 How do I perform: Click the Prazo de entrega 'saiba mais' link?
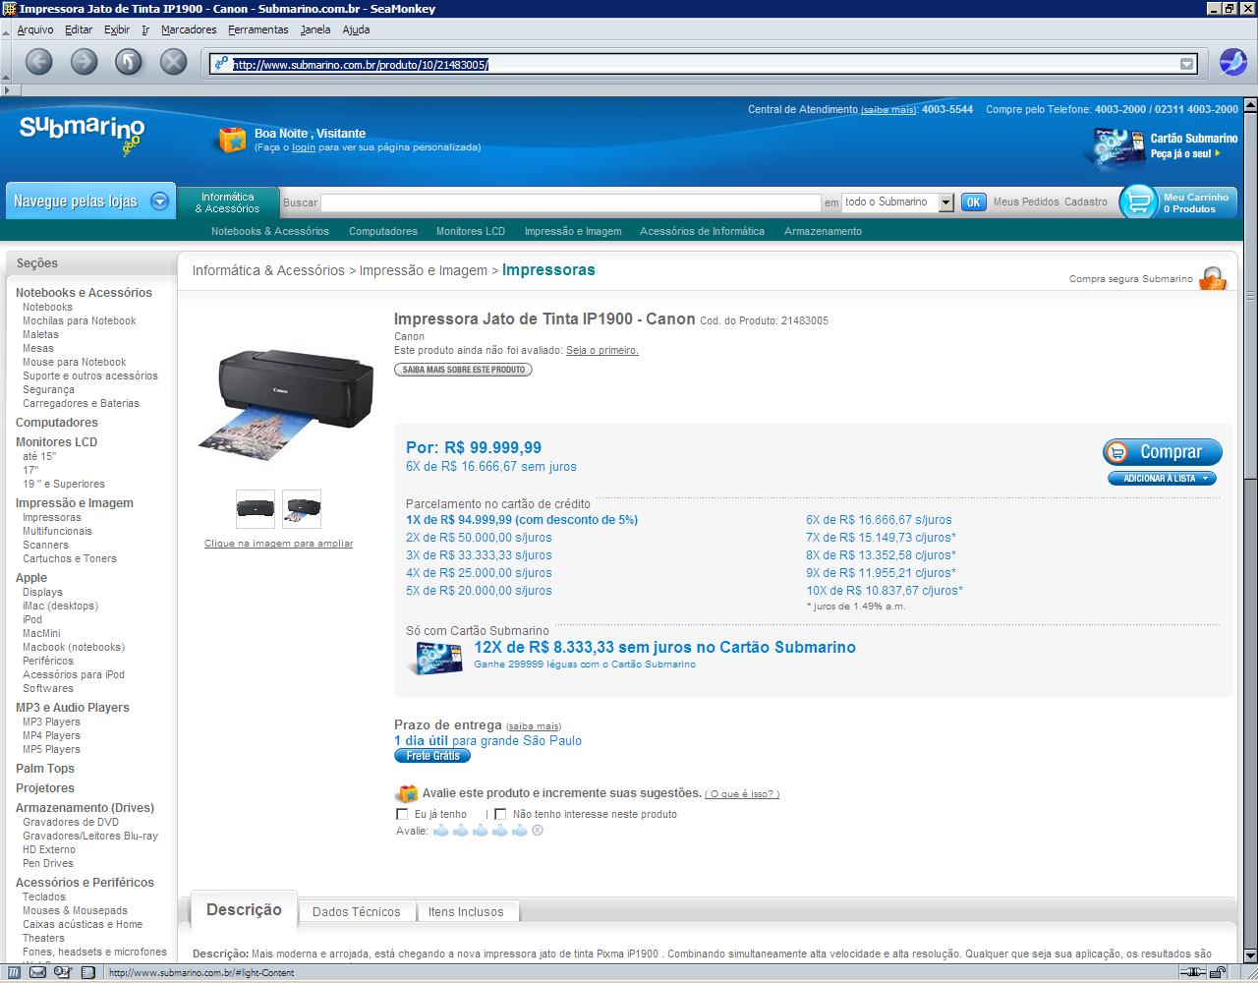534,726
